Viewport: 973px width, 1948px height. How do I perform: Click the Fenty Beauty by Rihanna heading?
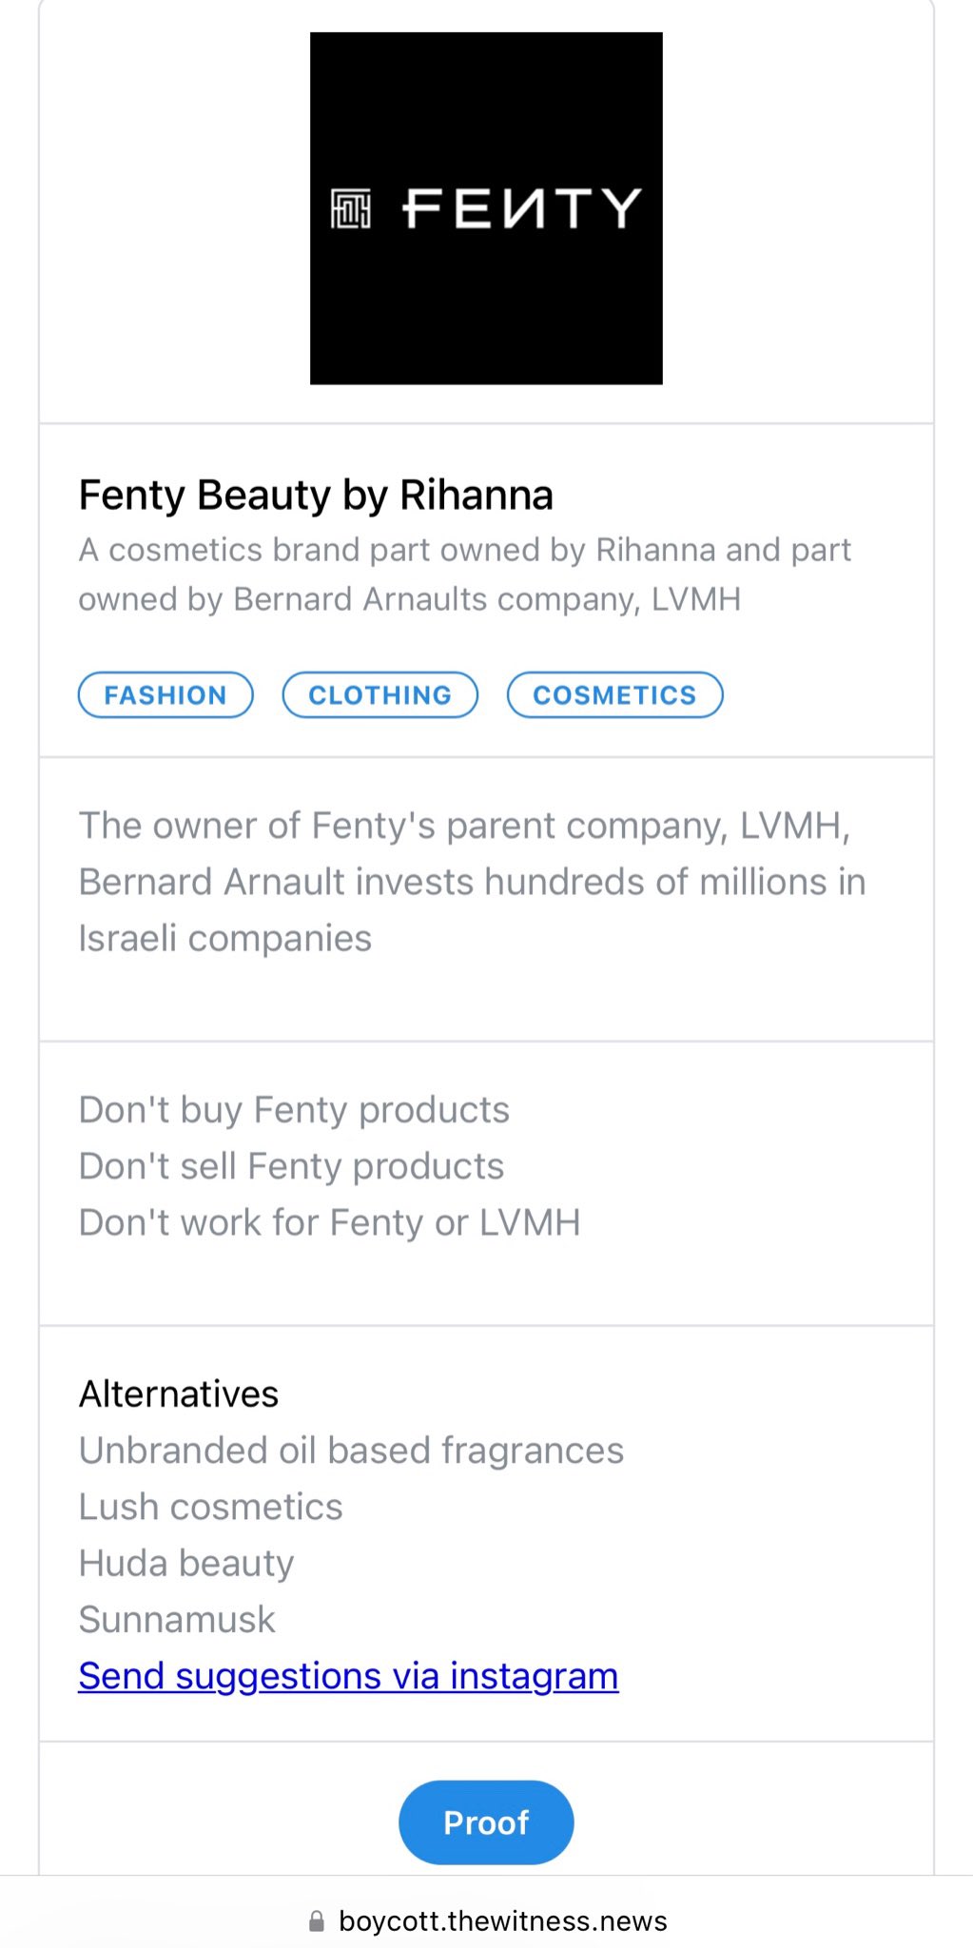316,496
